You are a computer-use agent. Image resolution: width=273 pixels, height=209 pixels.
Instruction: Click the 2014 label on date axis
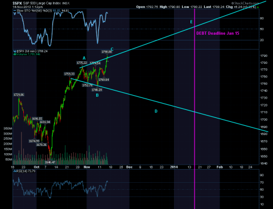pyautogui.click(x=174, y=167)
